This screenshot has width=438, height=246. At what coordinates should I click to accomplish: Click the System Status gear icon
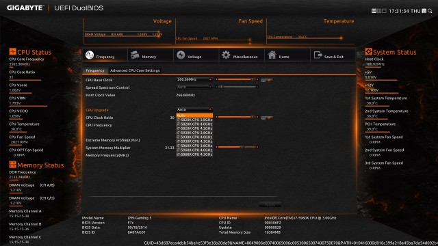pyautogui.click(x=368, y=52)
